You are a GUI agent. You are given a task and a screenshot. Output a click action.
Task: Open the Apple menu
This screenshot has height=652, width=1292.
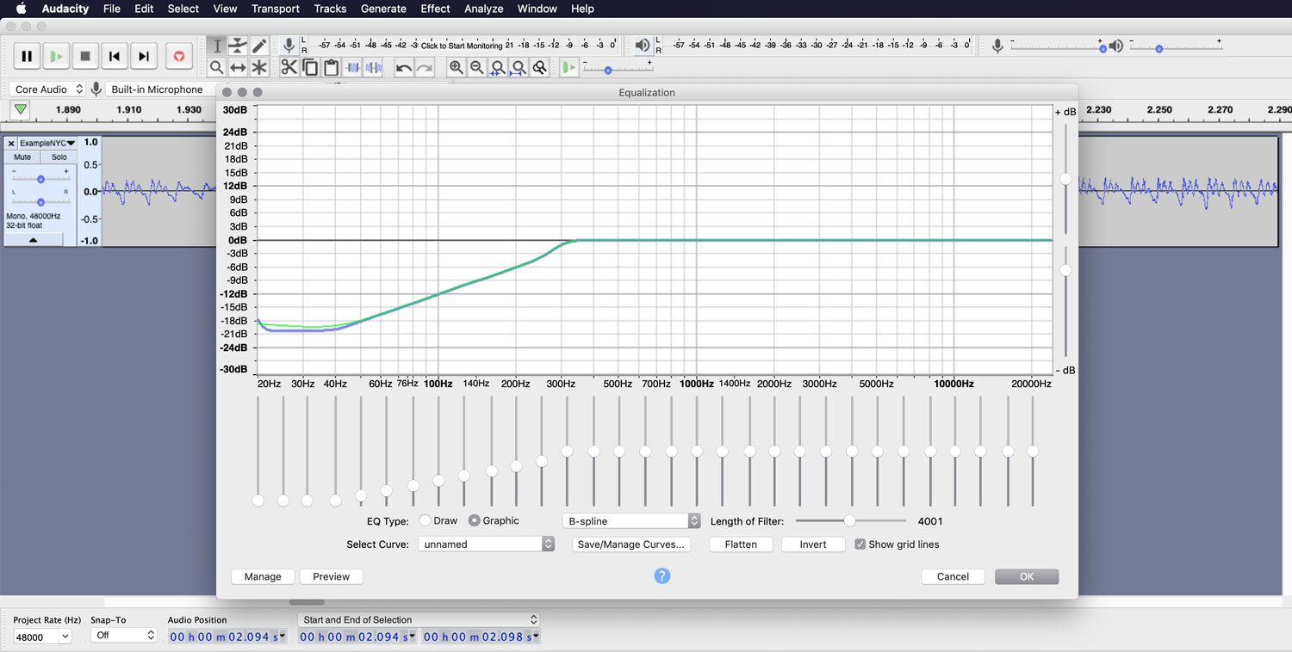(22, 9)
